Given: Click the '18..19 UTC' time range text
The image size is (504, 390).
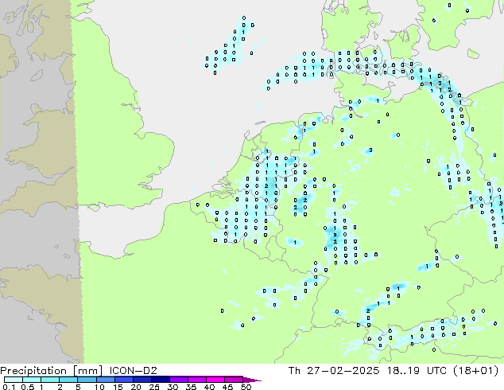Looking at the screenshot, I should (x=417, y=371).
